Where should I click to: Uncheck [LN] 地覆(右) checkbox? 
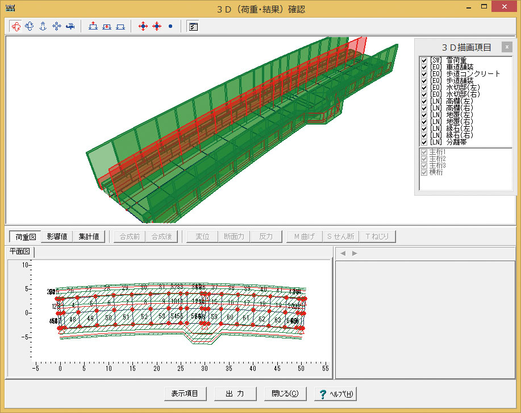[424, 122]
